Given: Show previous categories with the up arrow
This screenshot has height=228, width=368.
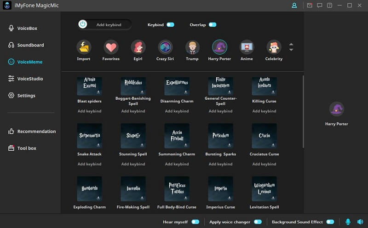Looking at the screenshot, I should click(x=291, y=44).
